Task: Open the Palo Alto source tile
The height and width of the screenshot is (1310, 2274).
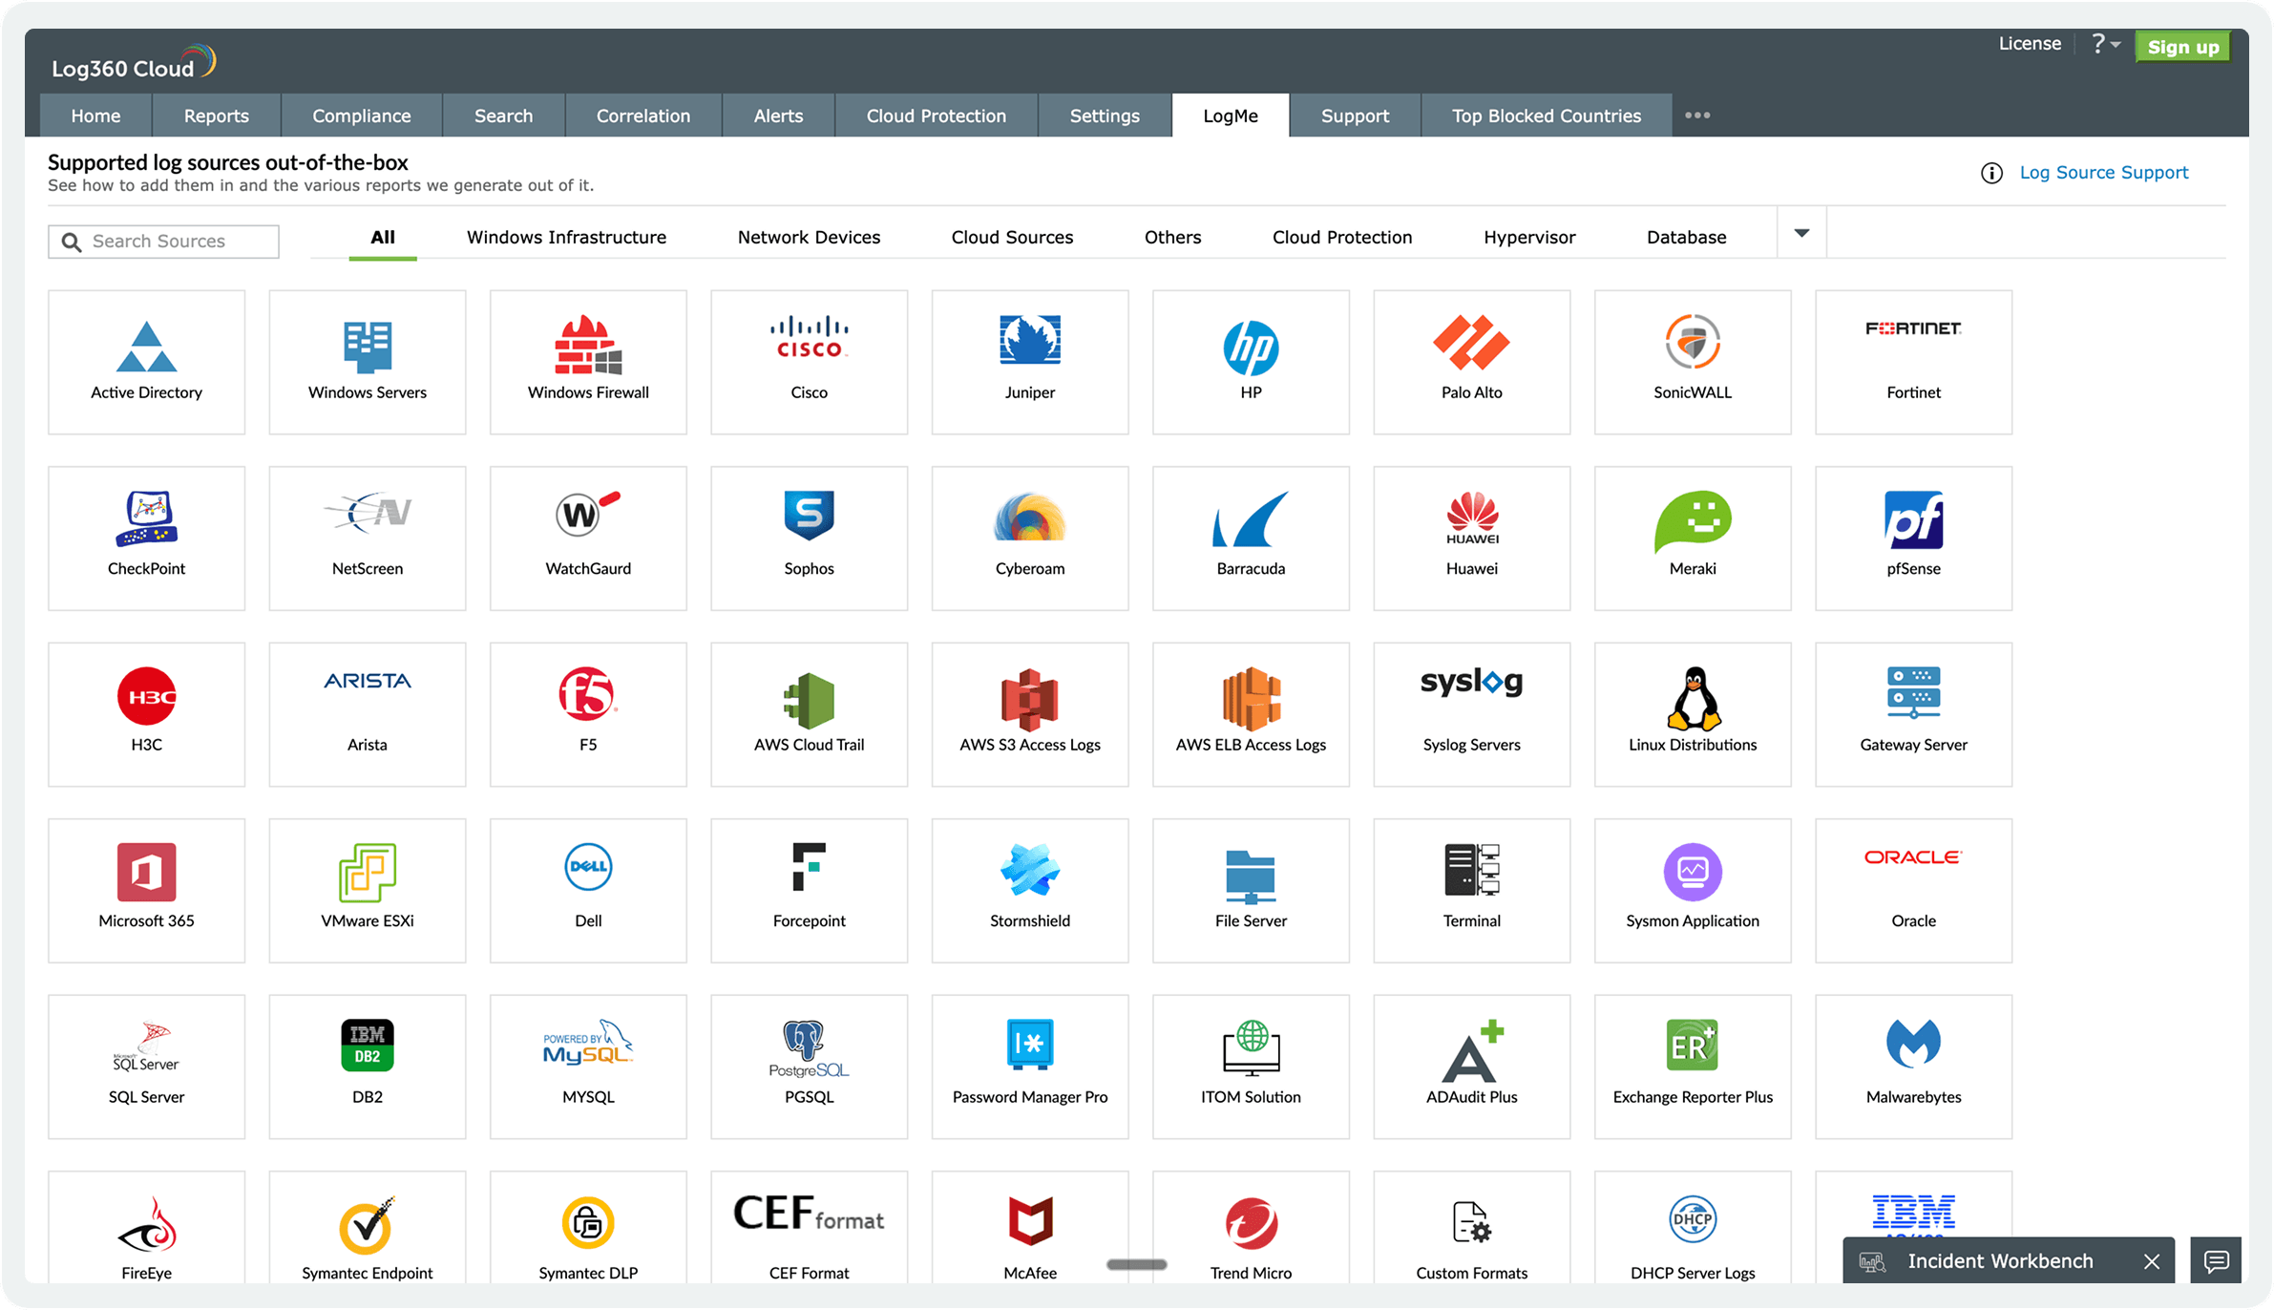Action: (x=1471, y=362)
